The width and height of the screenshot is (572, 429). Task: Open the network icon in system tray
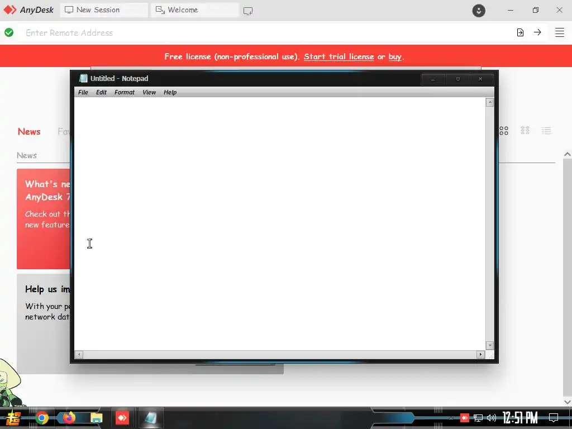pyautogui.click(x=478, y=418)
